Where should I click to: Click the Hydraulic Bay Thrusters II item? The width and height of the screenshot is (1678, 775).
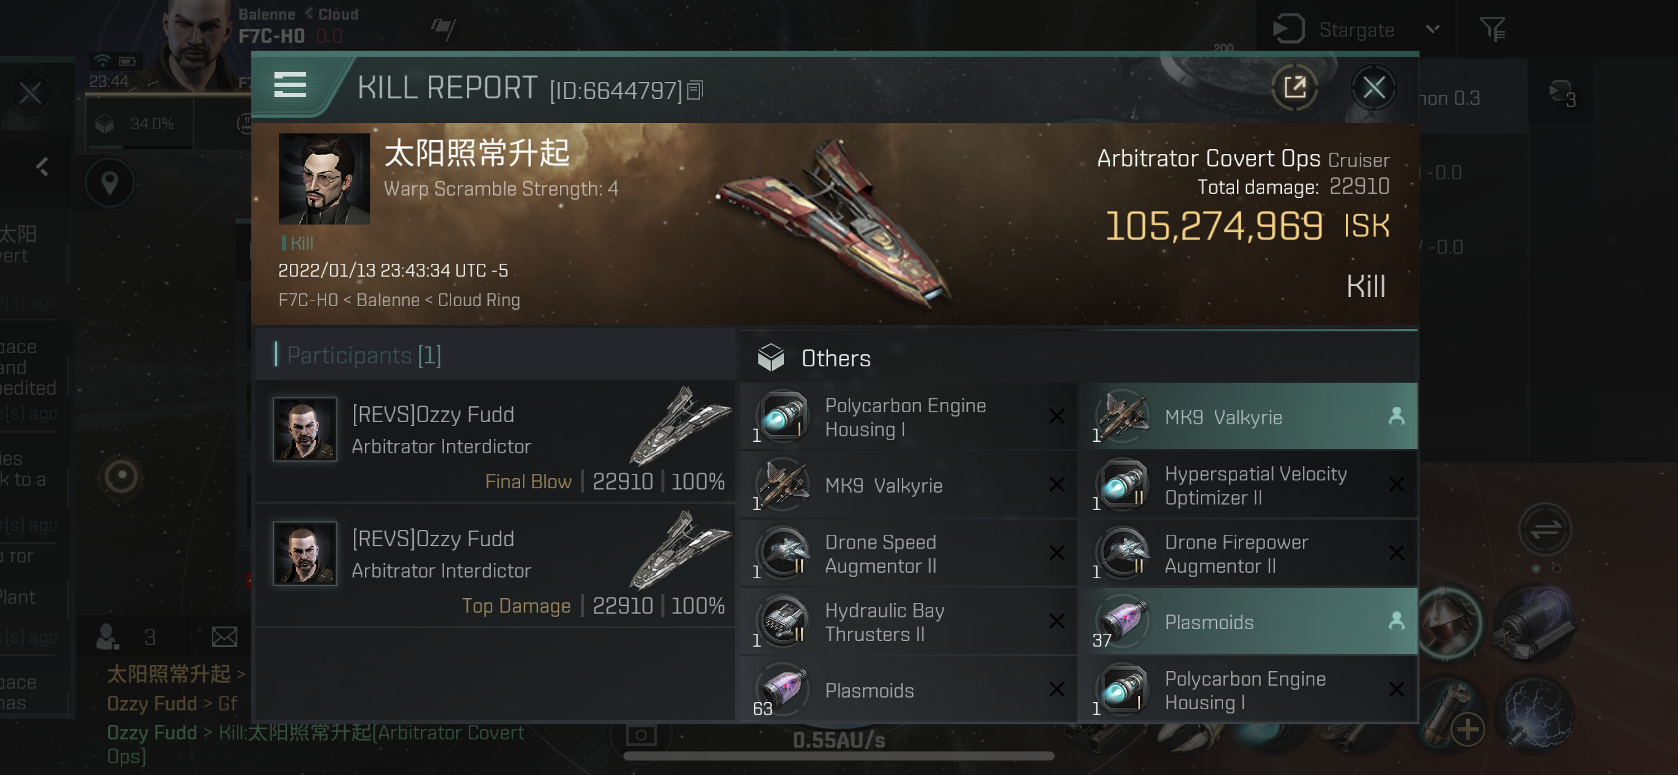pos(907,622)
